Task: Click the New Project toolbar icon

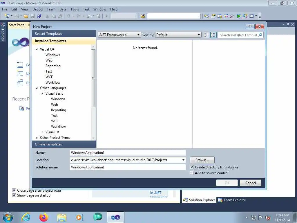Action: (7, 16)
